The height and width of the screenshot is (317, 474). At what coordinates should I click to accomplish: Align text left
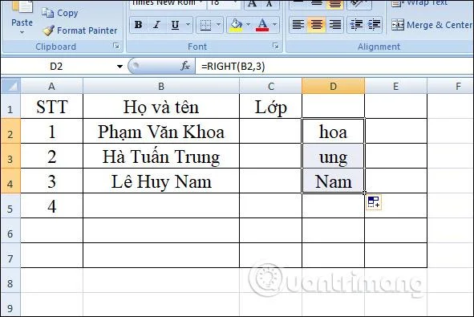(298, 25)
